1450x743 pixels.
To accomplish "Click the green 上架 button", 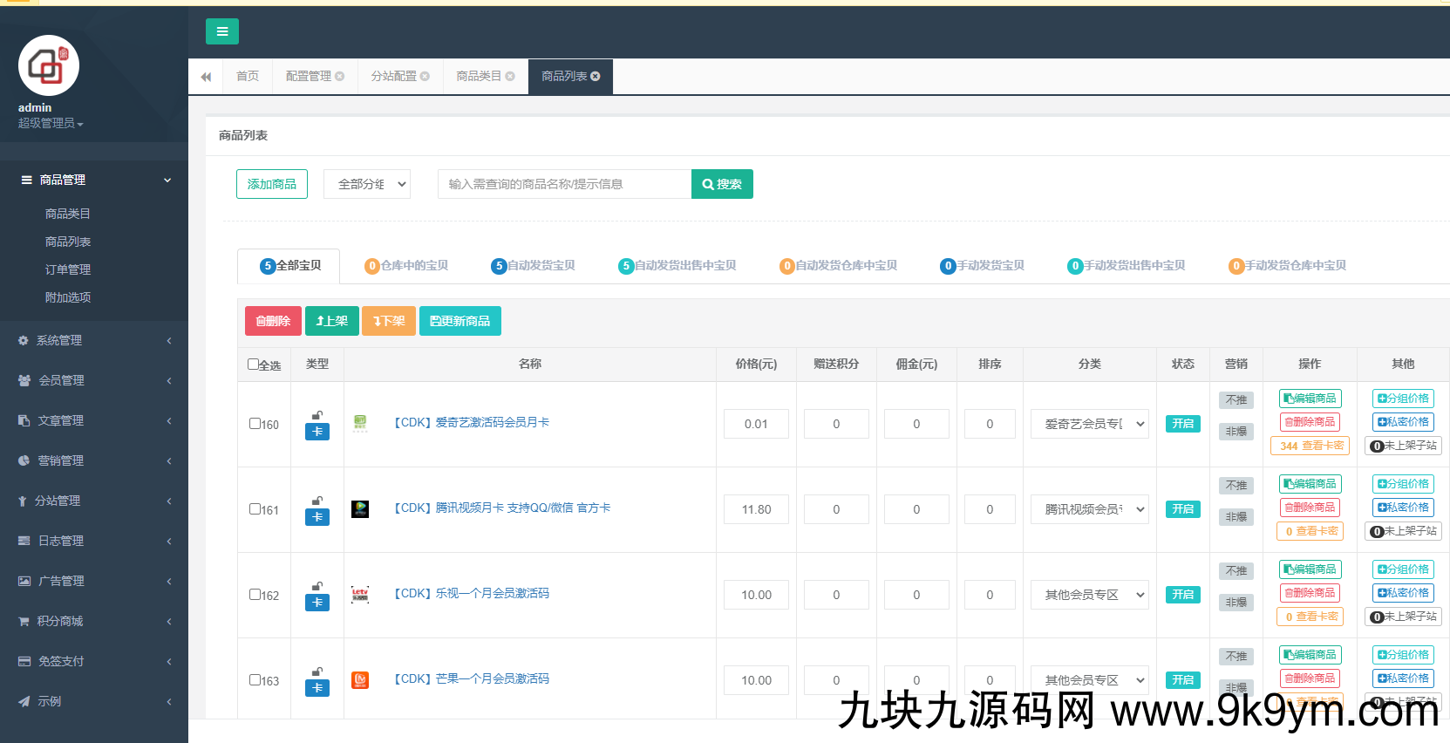I will [332, 321].
